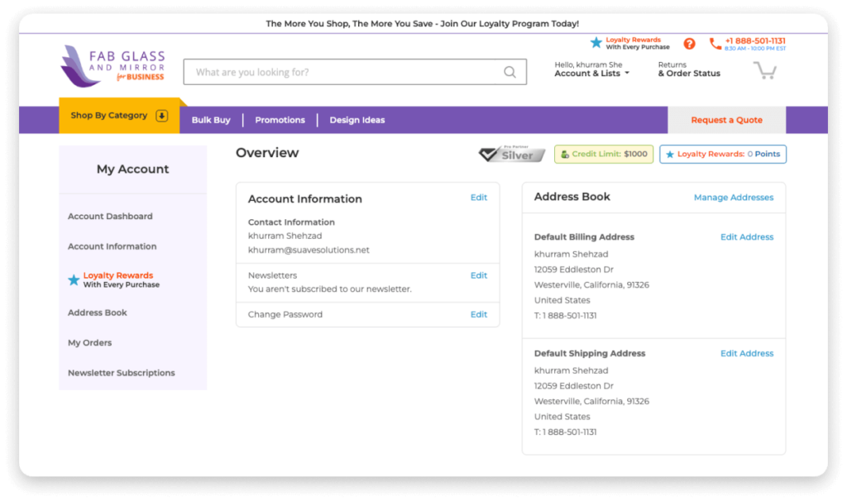Click the search magnifier icon

pos(510,72)
